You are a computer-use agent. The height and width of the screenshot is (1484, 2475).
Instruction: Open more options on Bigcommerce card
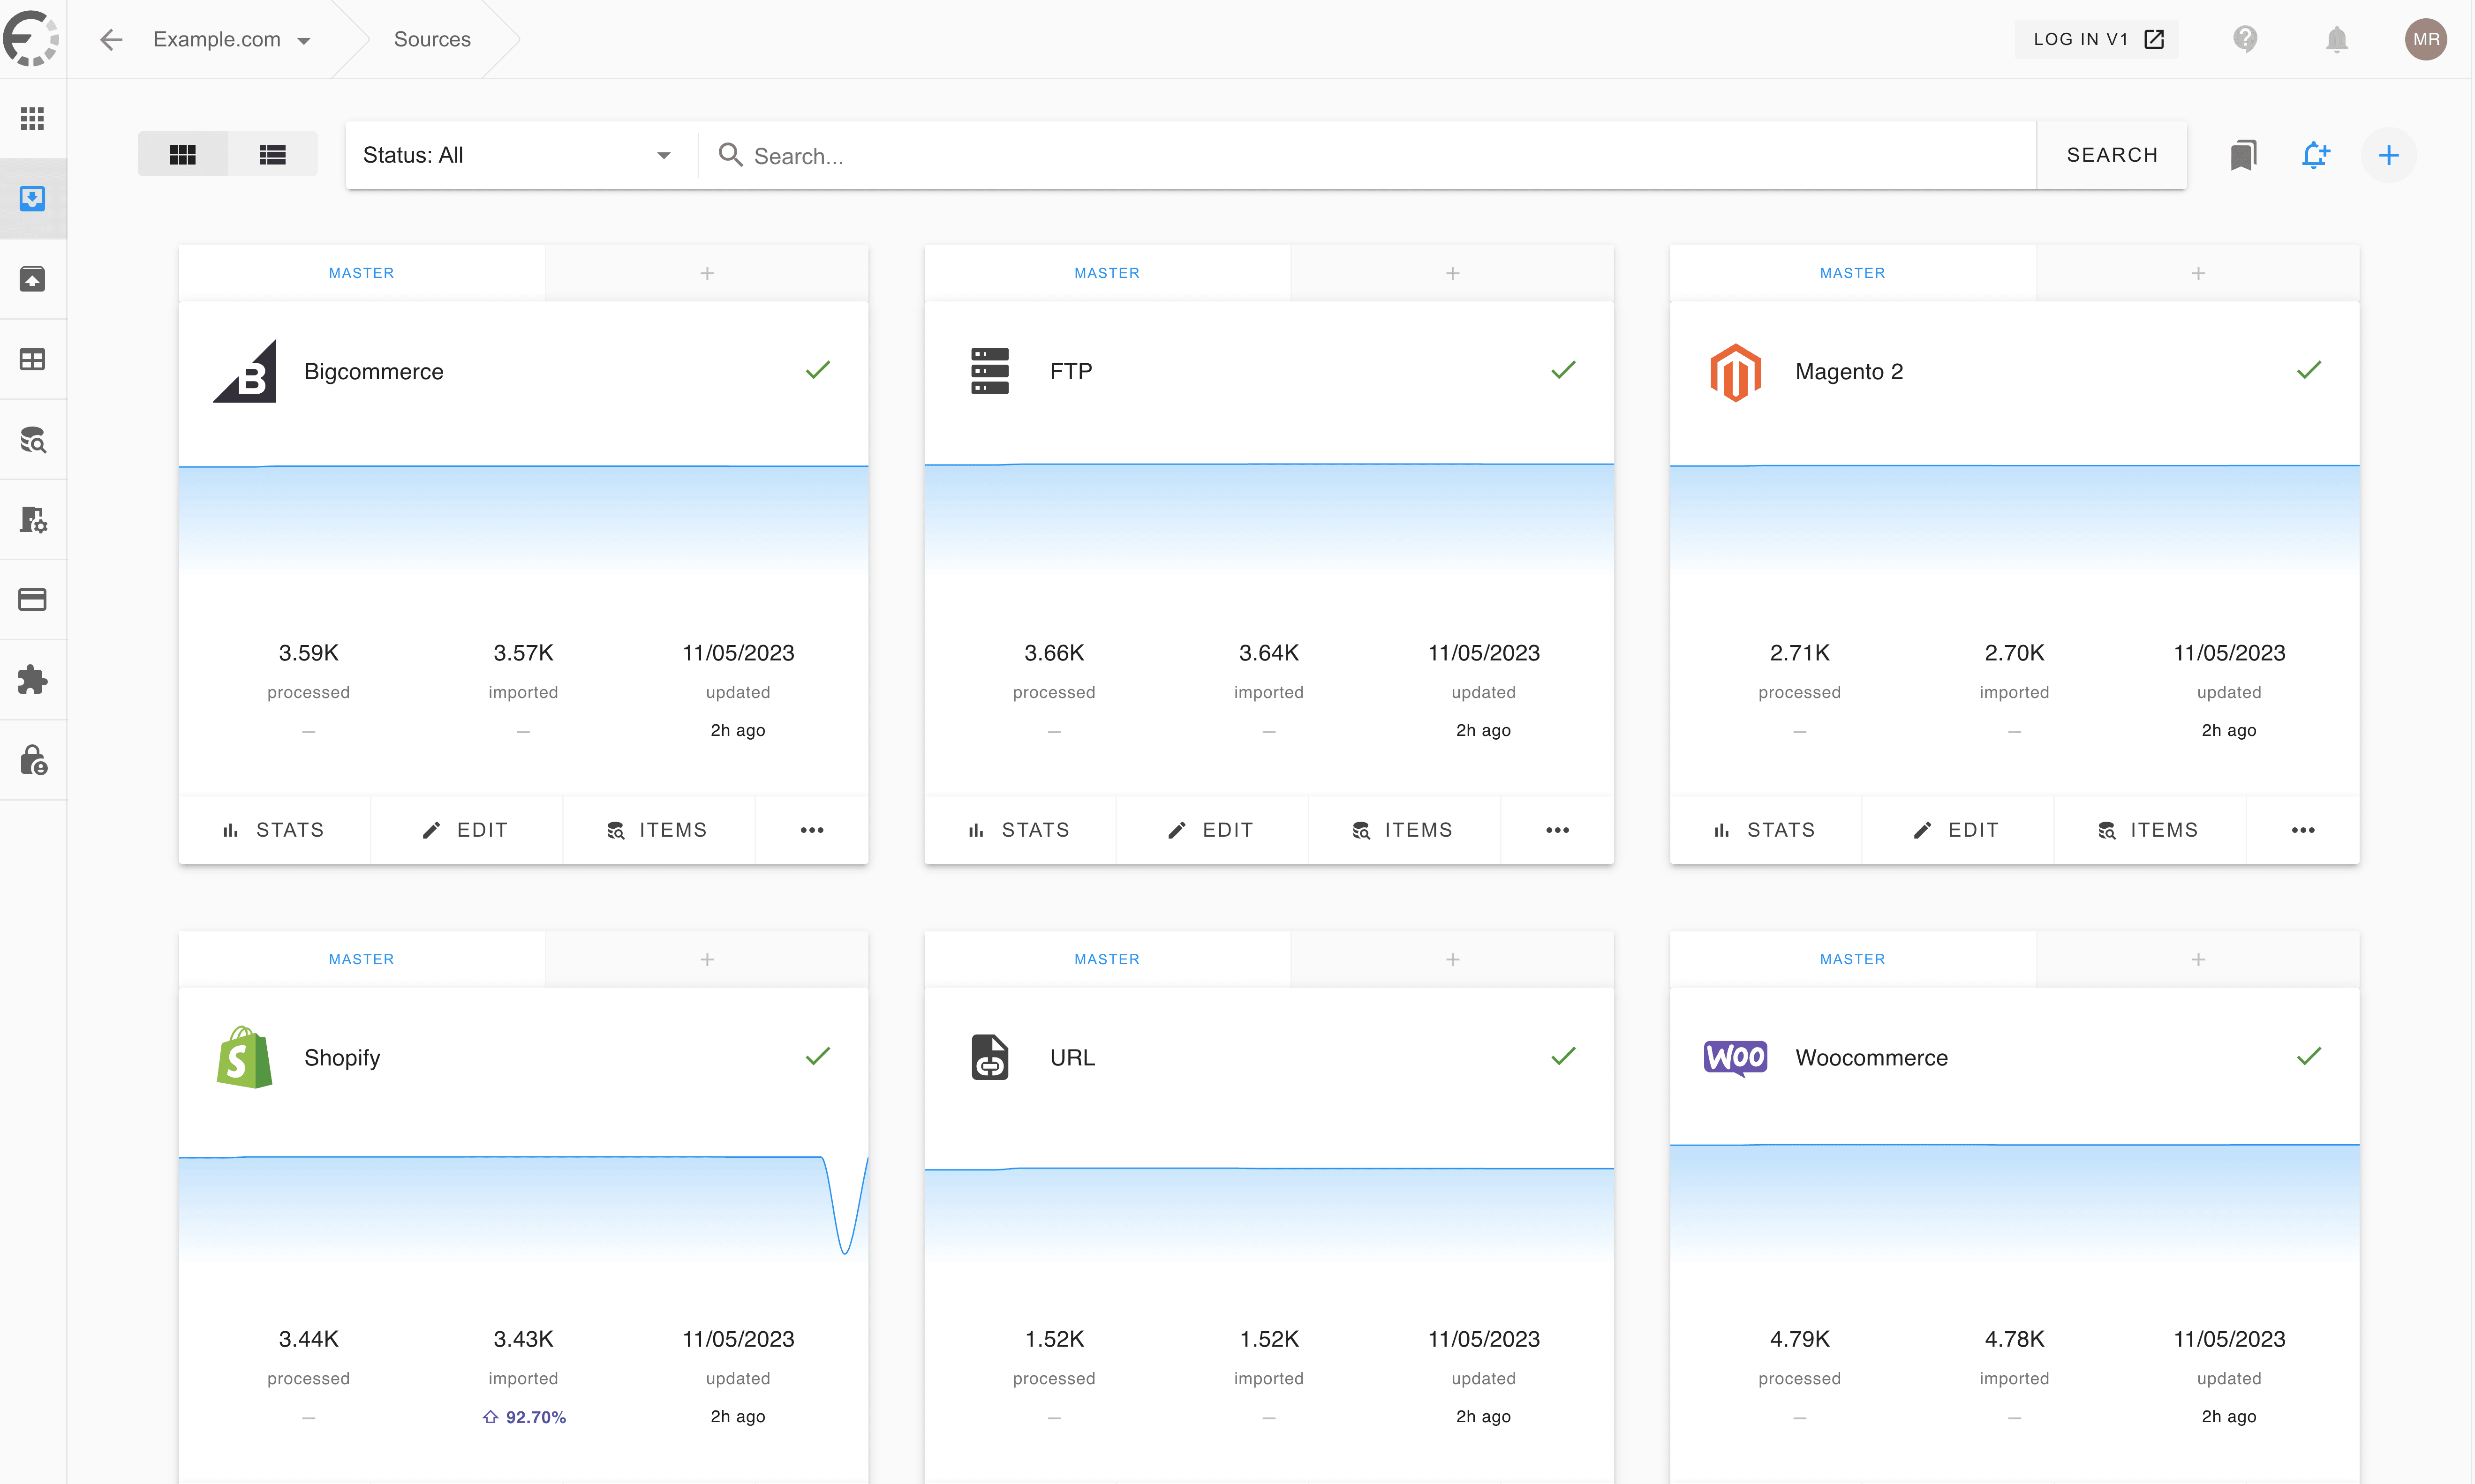(x=811, y=830)
